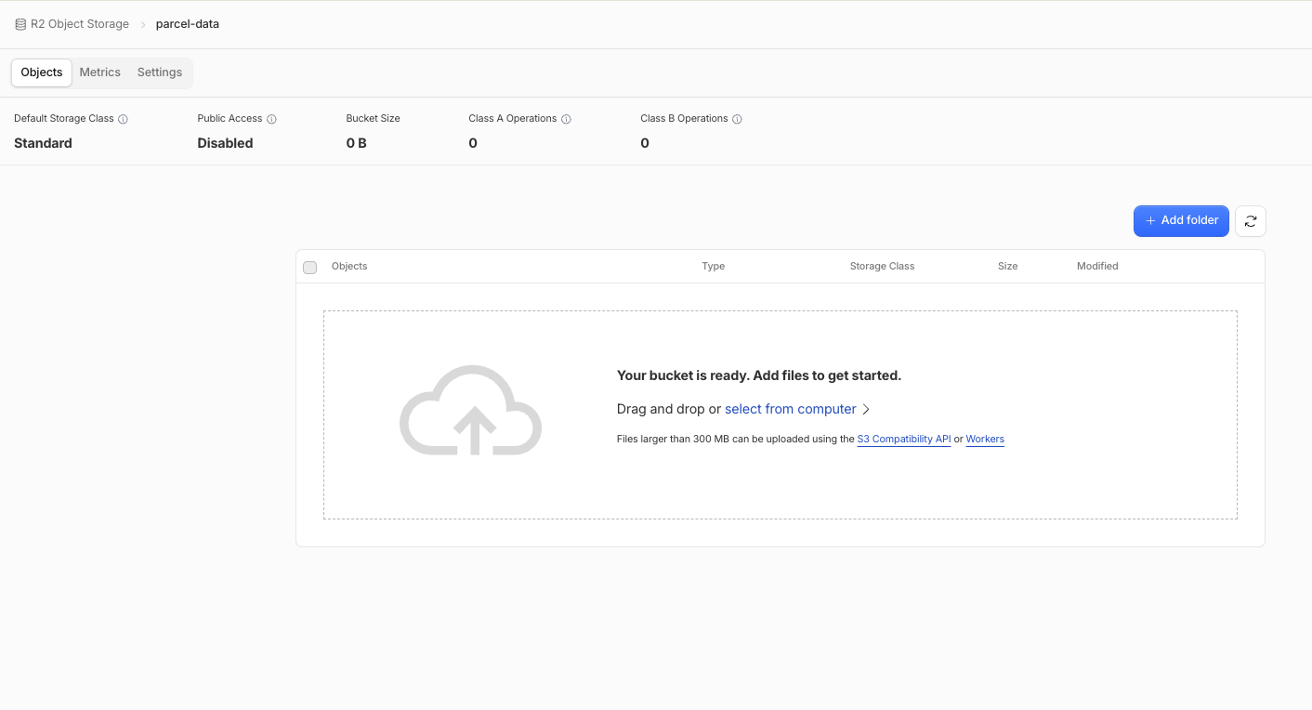
Task: Click the parcel-data breadcrumb
Action: [188, 24]
